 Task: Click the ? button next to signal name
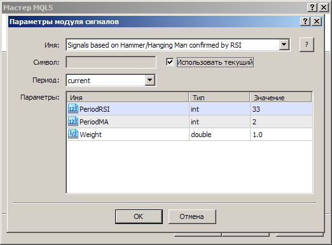pyautogui.click(x=307, y=44)
